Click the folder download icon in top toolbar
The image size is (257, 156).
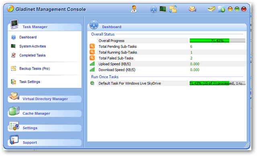coord(221,9)
